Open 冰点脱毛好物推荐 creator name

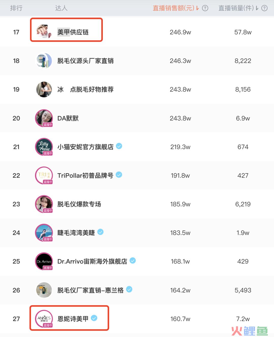point(85,89)
